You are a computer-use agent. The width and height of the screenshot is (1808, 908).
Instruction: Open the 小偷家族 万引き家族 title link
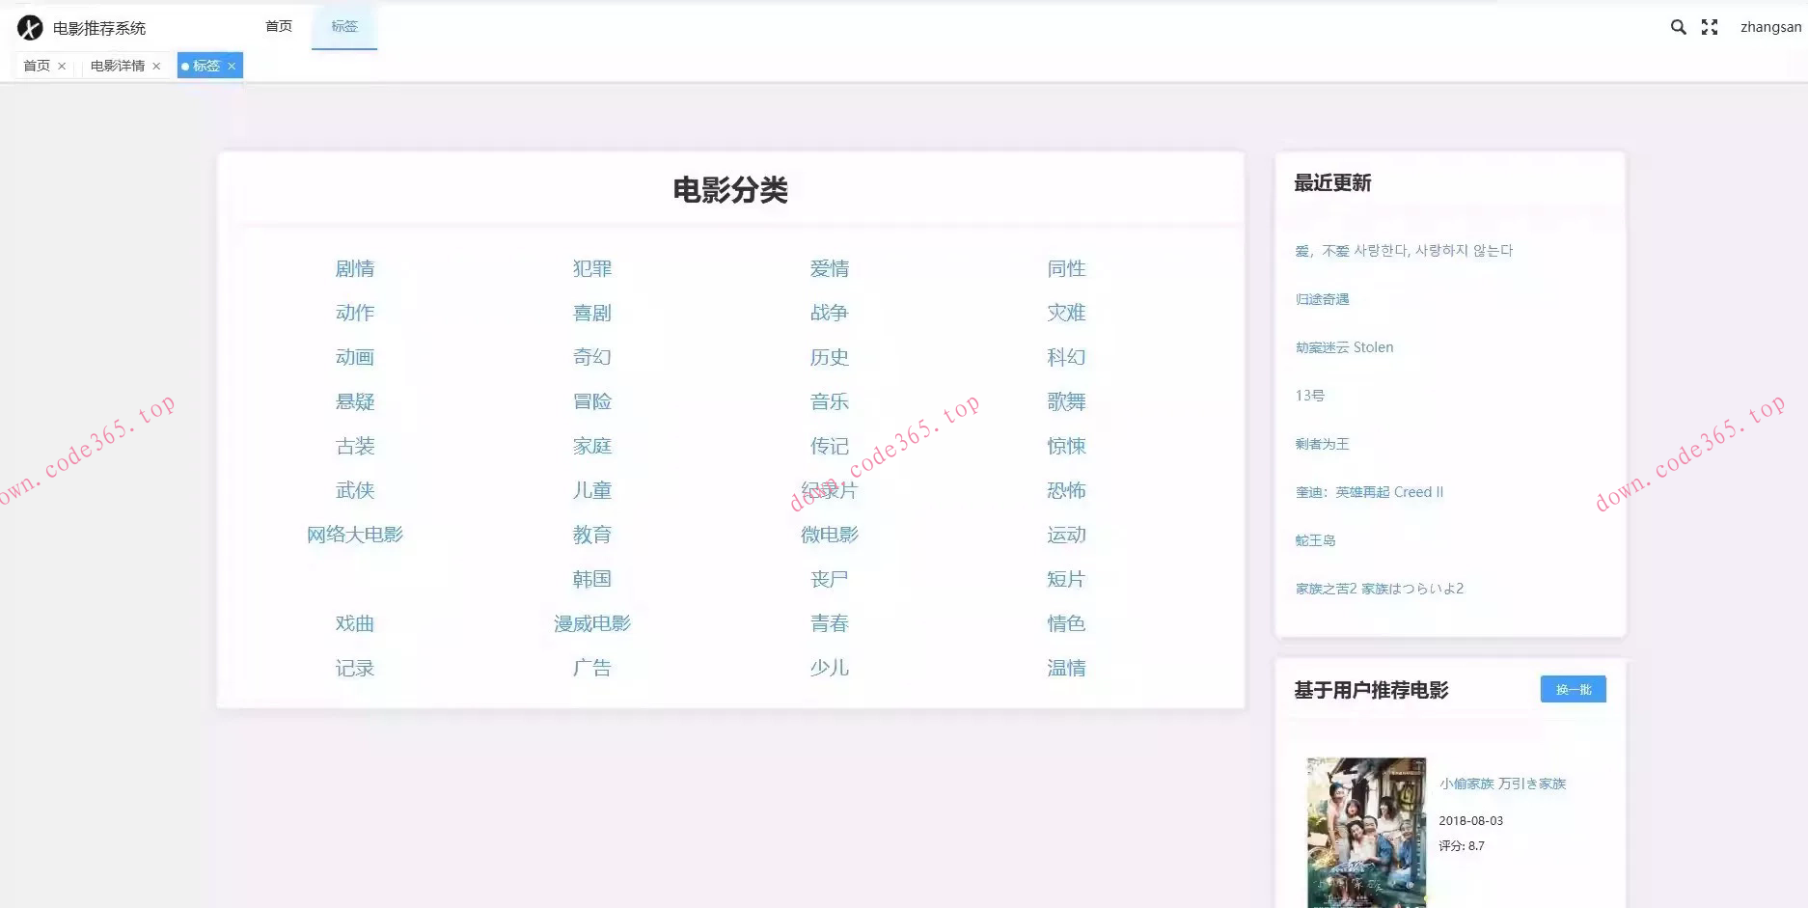coord(1503,784)
